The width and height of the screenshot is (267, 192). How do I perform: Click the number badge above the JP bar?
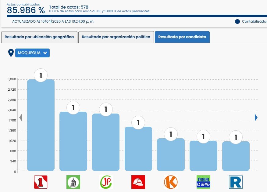pos(106,109)
